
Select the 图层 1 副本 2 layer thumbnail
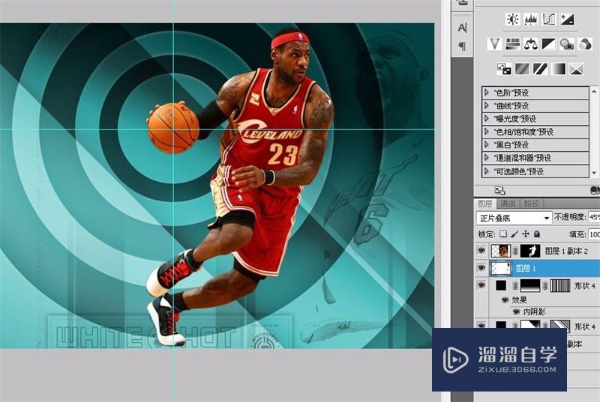click(x=501, y=251)
